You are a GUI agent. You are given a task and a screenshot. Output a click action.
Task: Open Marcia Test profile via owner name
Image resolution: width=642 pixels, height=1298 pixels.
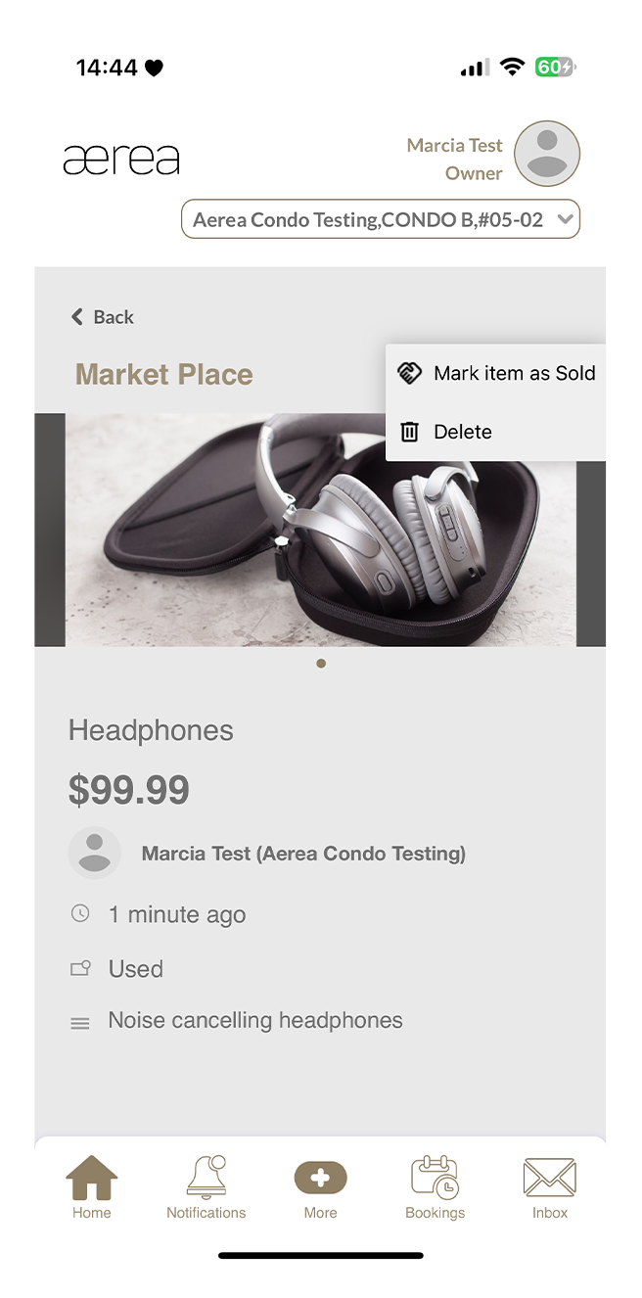pos(455,144)
